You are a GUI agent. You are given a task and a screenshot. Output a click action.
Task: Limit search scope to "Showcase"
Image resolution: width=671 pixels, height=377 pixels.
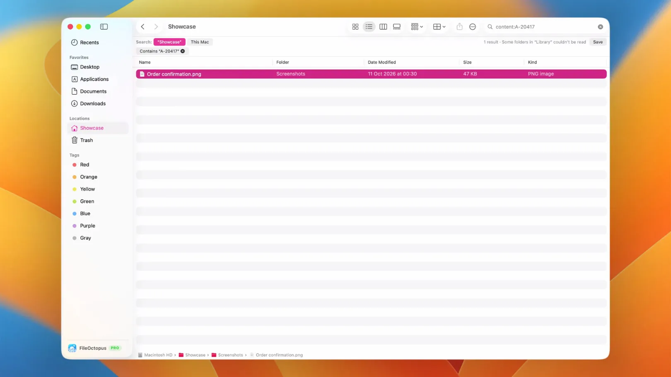pyautogui.click(x=169, y=42)
